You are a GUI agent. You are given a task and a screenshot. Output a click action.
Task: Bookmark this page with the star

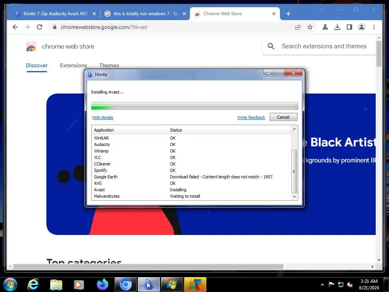[310, 27]
